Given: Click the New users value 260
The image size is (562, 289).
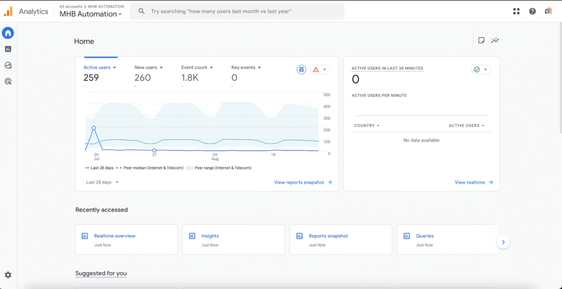Looking at the screenshot, I should (143, 77).
